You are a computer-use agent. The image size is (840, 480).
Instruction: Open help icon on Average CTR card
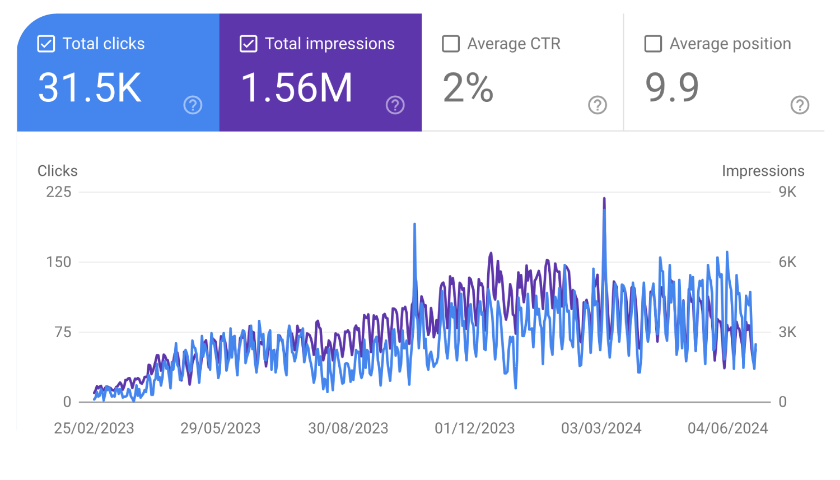(598, 105)
